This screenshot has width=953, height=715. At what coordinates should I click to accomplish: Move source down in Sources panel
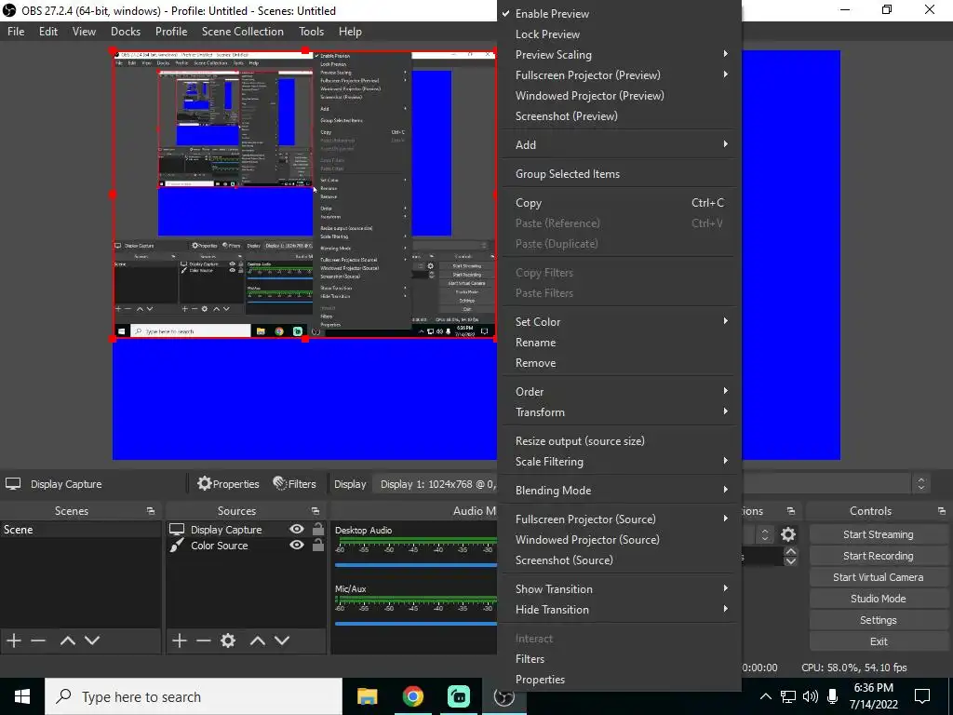282,641
